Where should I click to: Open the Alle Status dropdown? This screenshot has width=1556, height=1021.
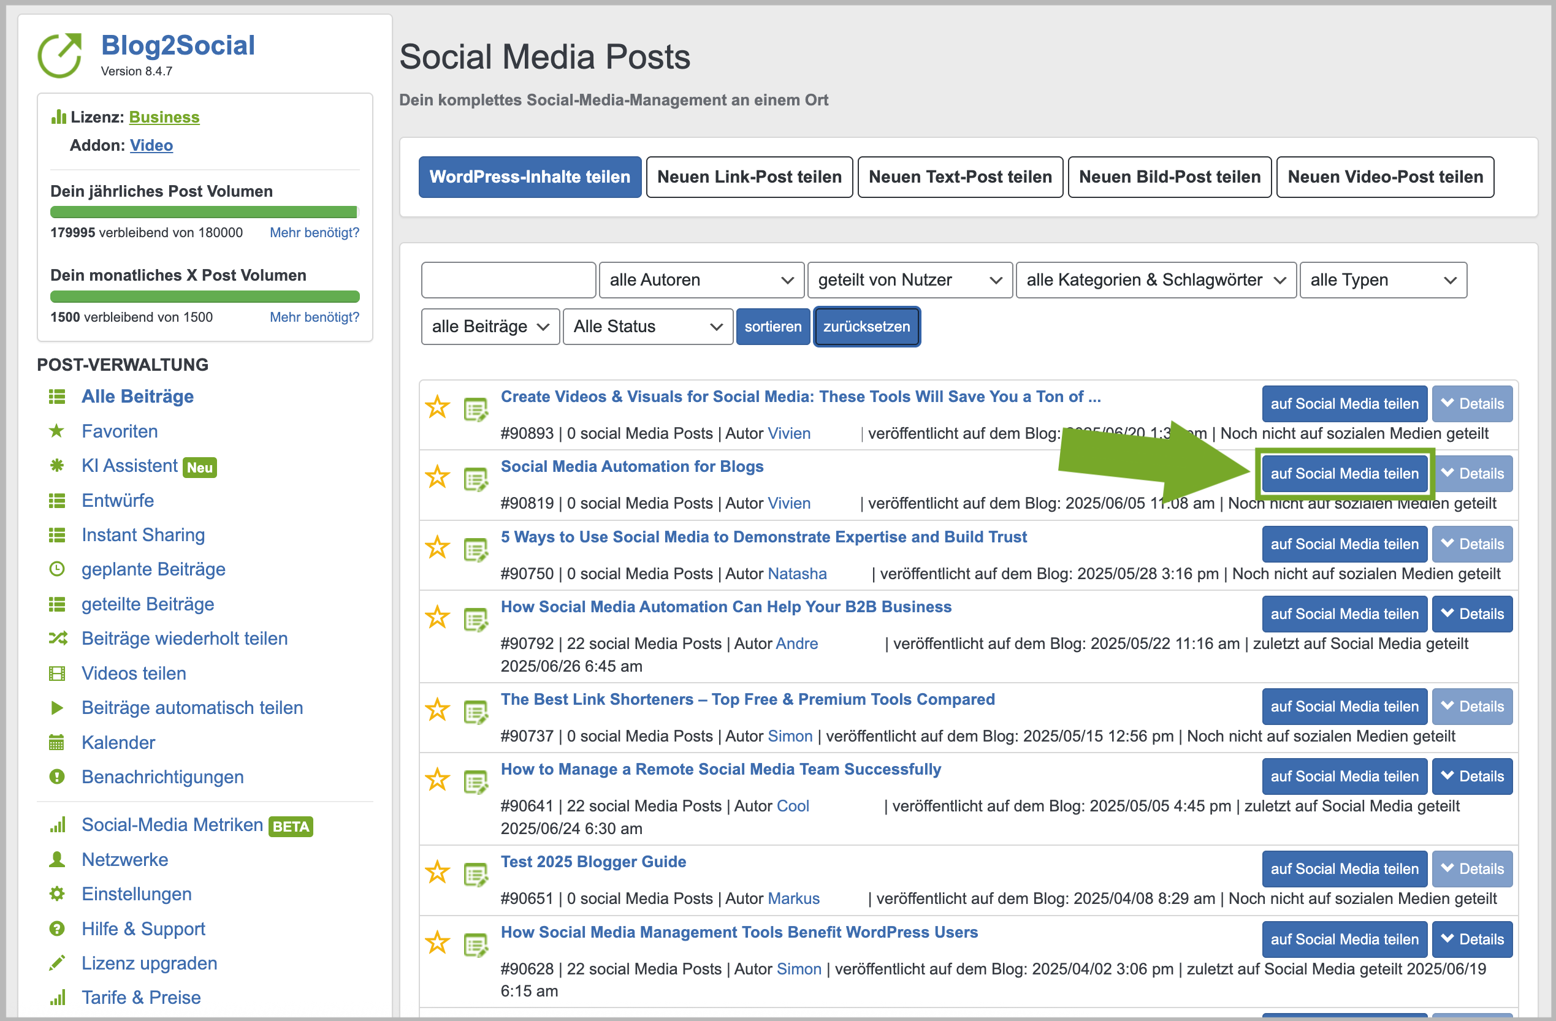[x=647, y=327]
